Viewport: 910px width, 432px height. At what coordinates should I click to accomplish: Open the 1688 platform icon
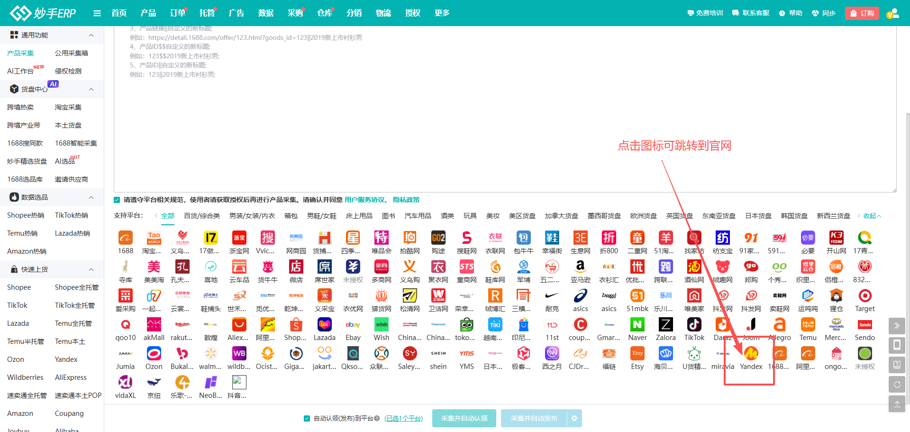126,238
